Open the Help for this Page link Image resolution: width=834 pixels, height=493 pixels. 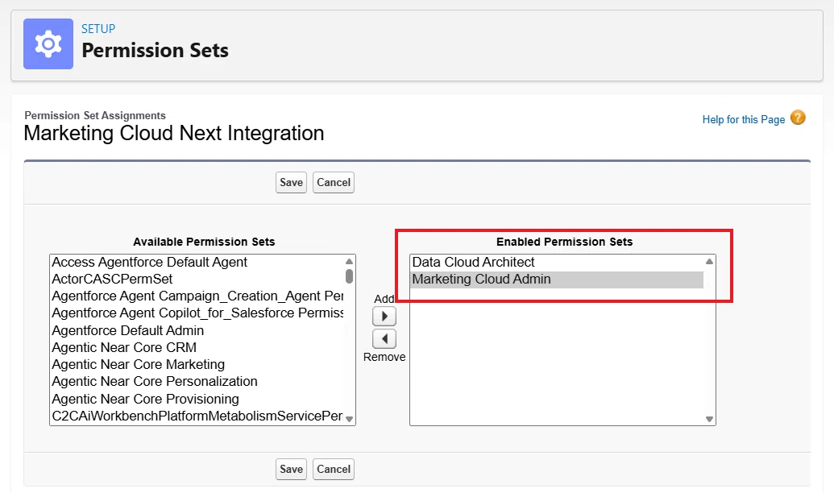(x=744, y=120)
